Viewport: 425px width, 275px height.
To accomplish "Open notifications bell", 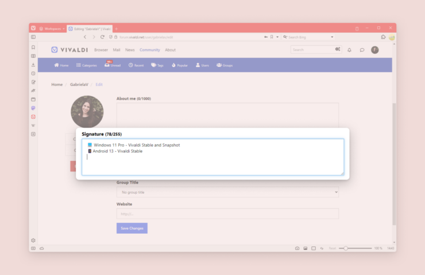I will tap(349, 50).
